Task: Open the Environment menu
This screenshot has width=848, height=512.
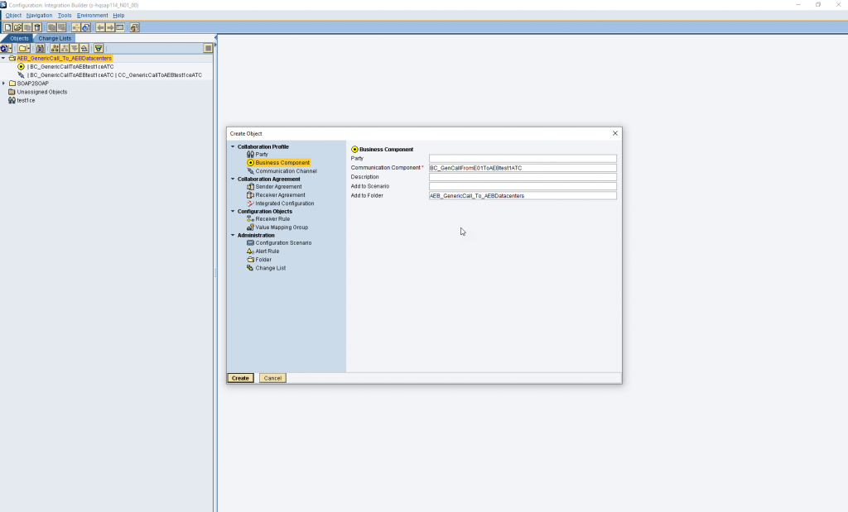Action: click(93, 16)
